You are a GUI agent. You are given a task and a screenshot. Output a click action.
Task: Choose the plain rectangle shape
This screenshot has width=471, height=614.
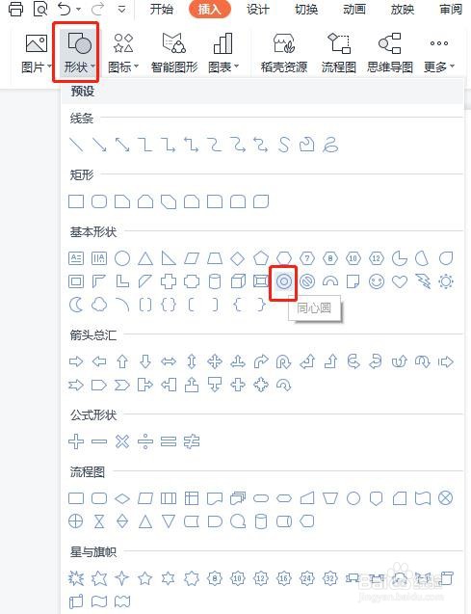coord(76,201)
